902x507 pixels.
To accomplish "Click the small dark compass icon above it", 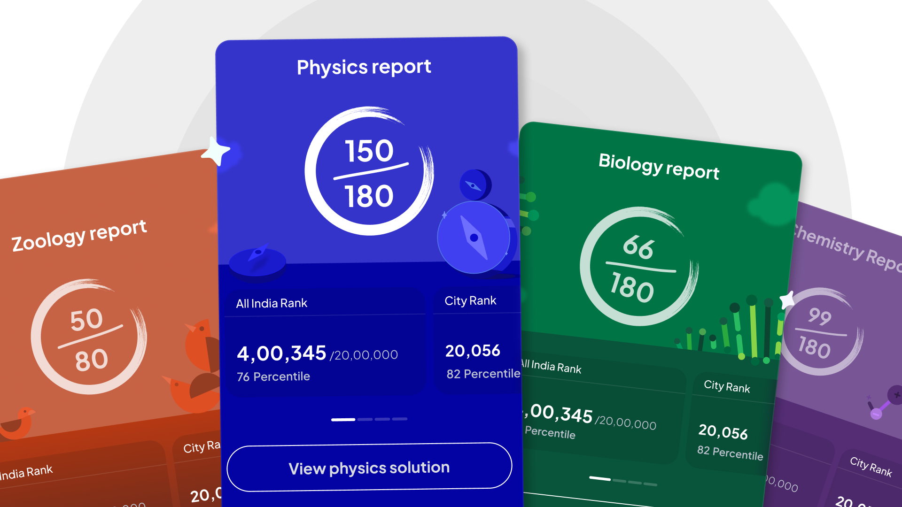I will click(475, 185).
